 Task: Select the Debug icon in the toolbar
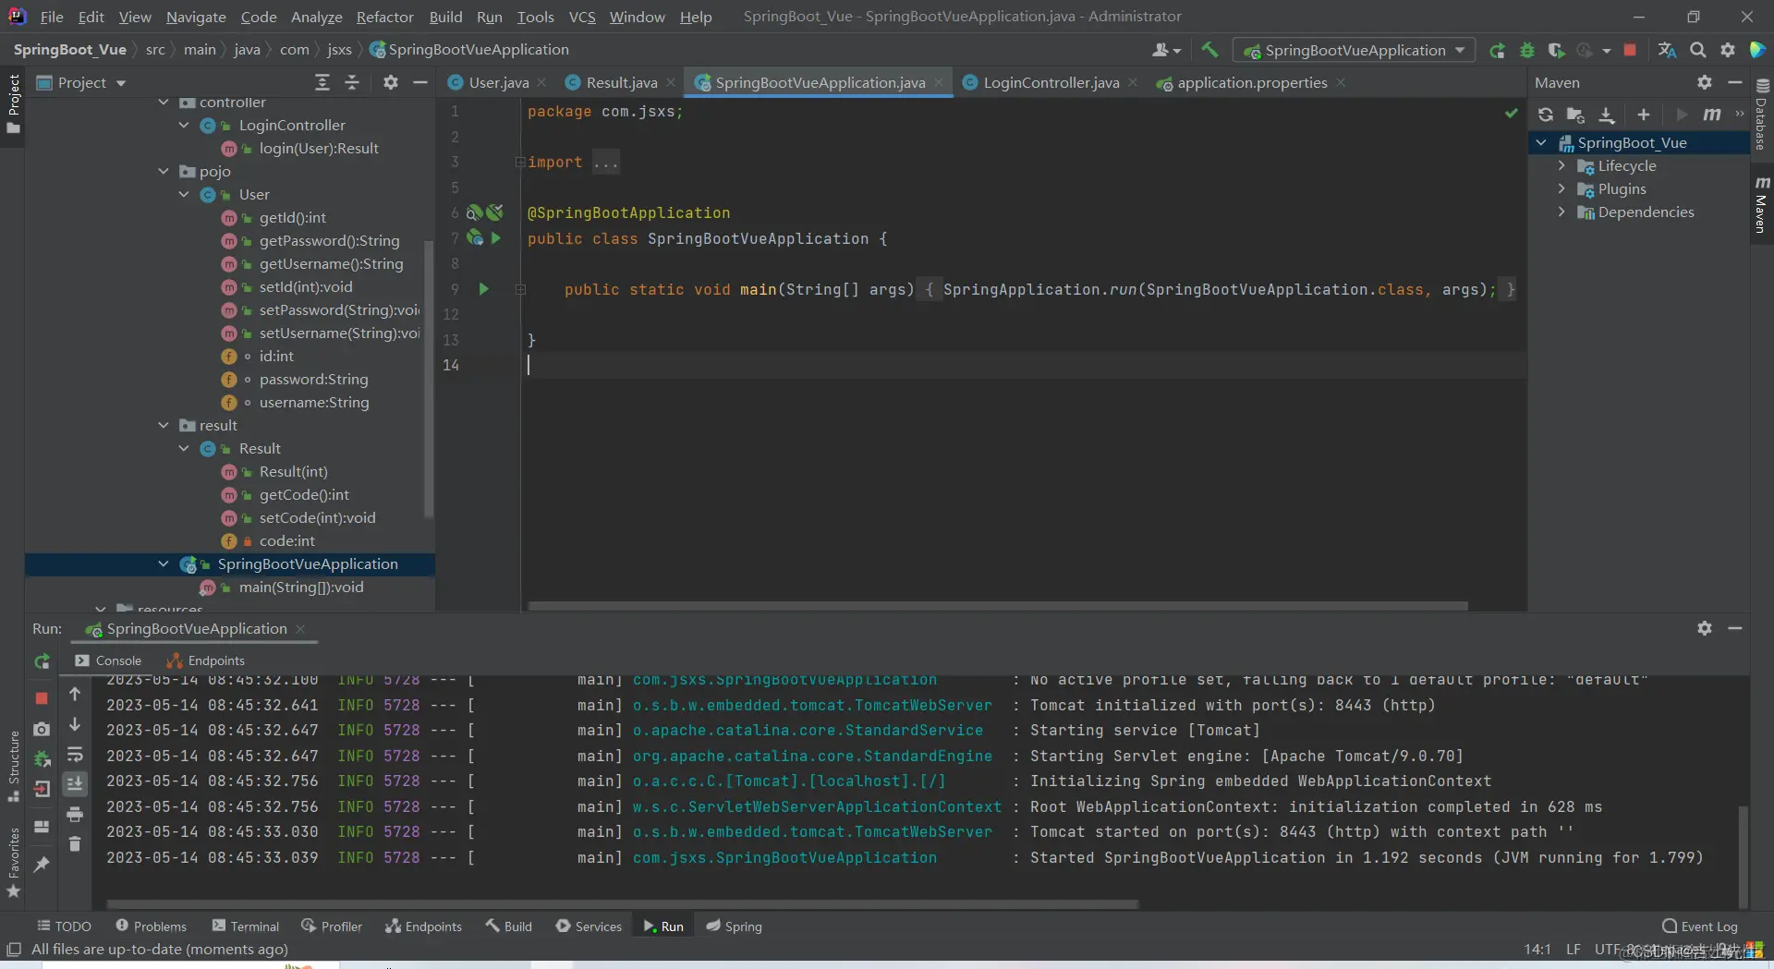[1528, 51]
